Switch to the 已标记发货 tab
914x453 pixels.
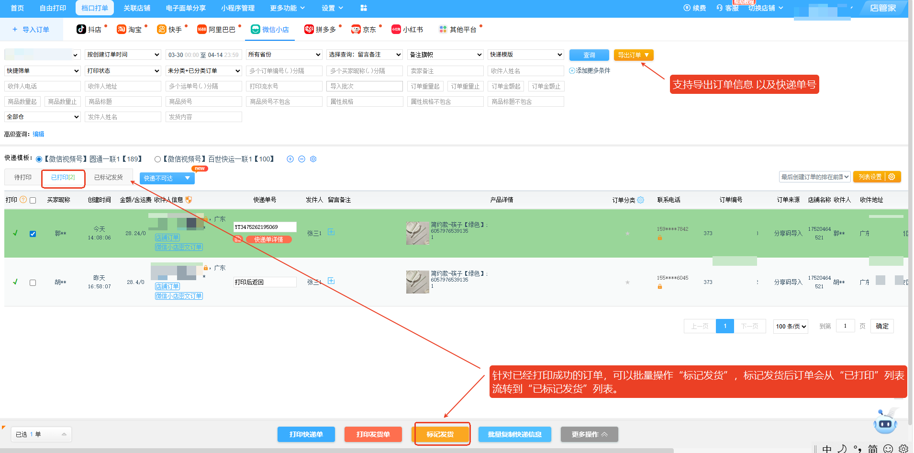tap(109, 177)
